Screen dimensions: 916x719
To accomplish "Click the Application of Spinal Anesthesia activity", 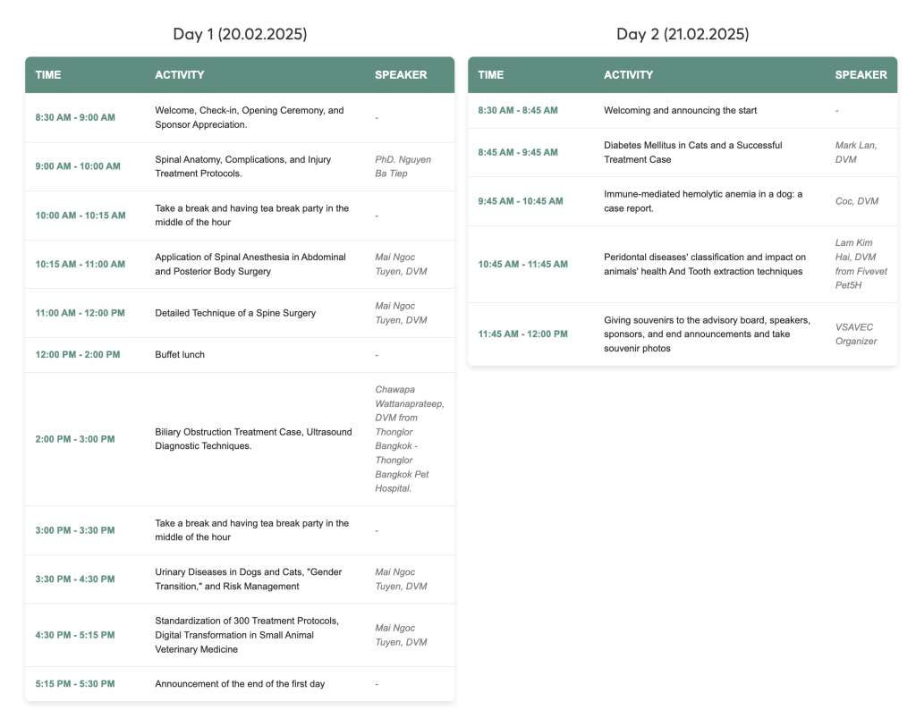I will coord(250,264).
